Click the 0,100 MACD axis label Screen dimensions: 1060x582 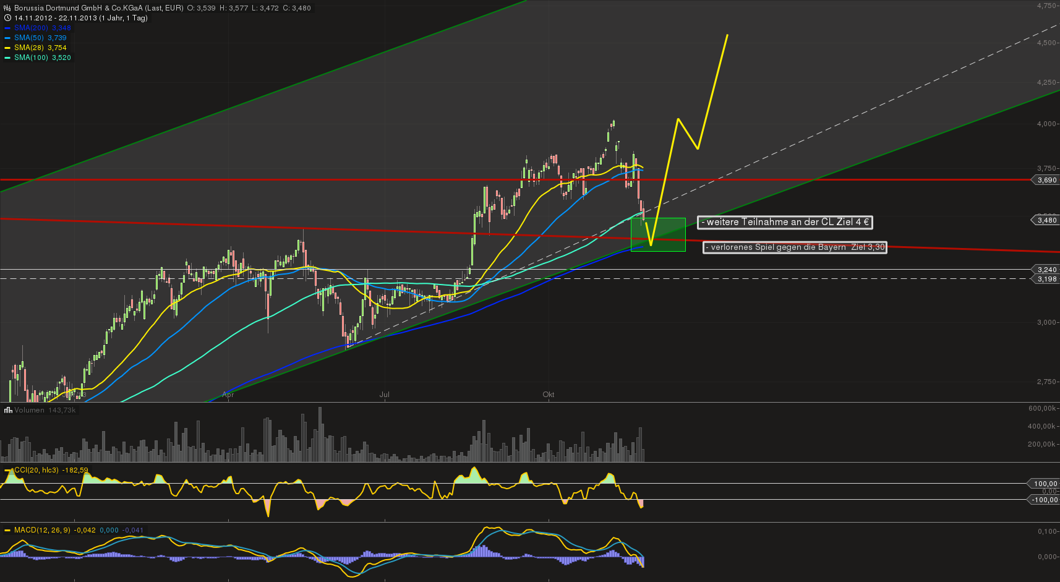1048,531
